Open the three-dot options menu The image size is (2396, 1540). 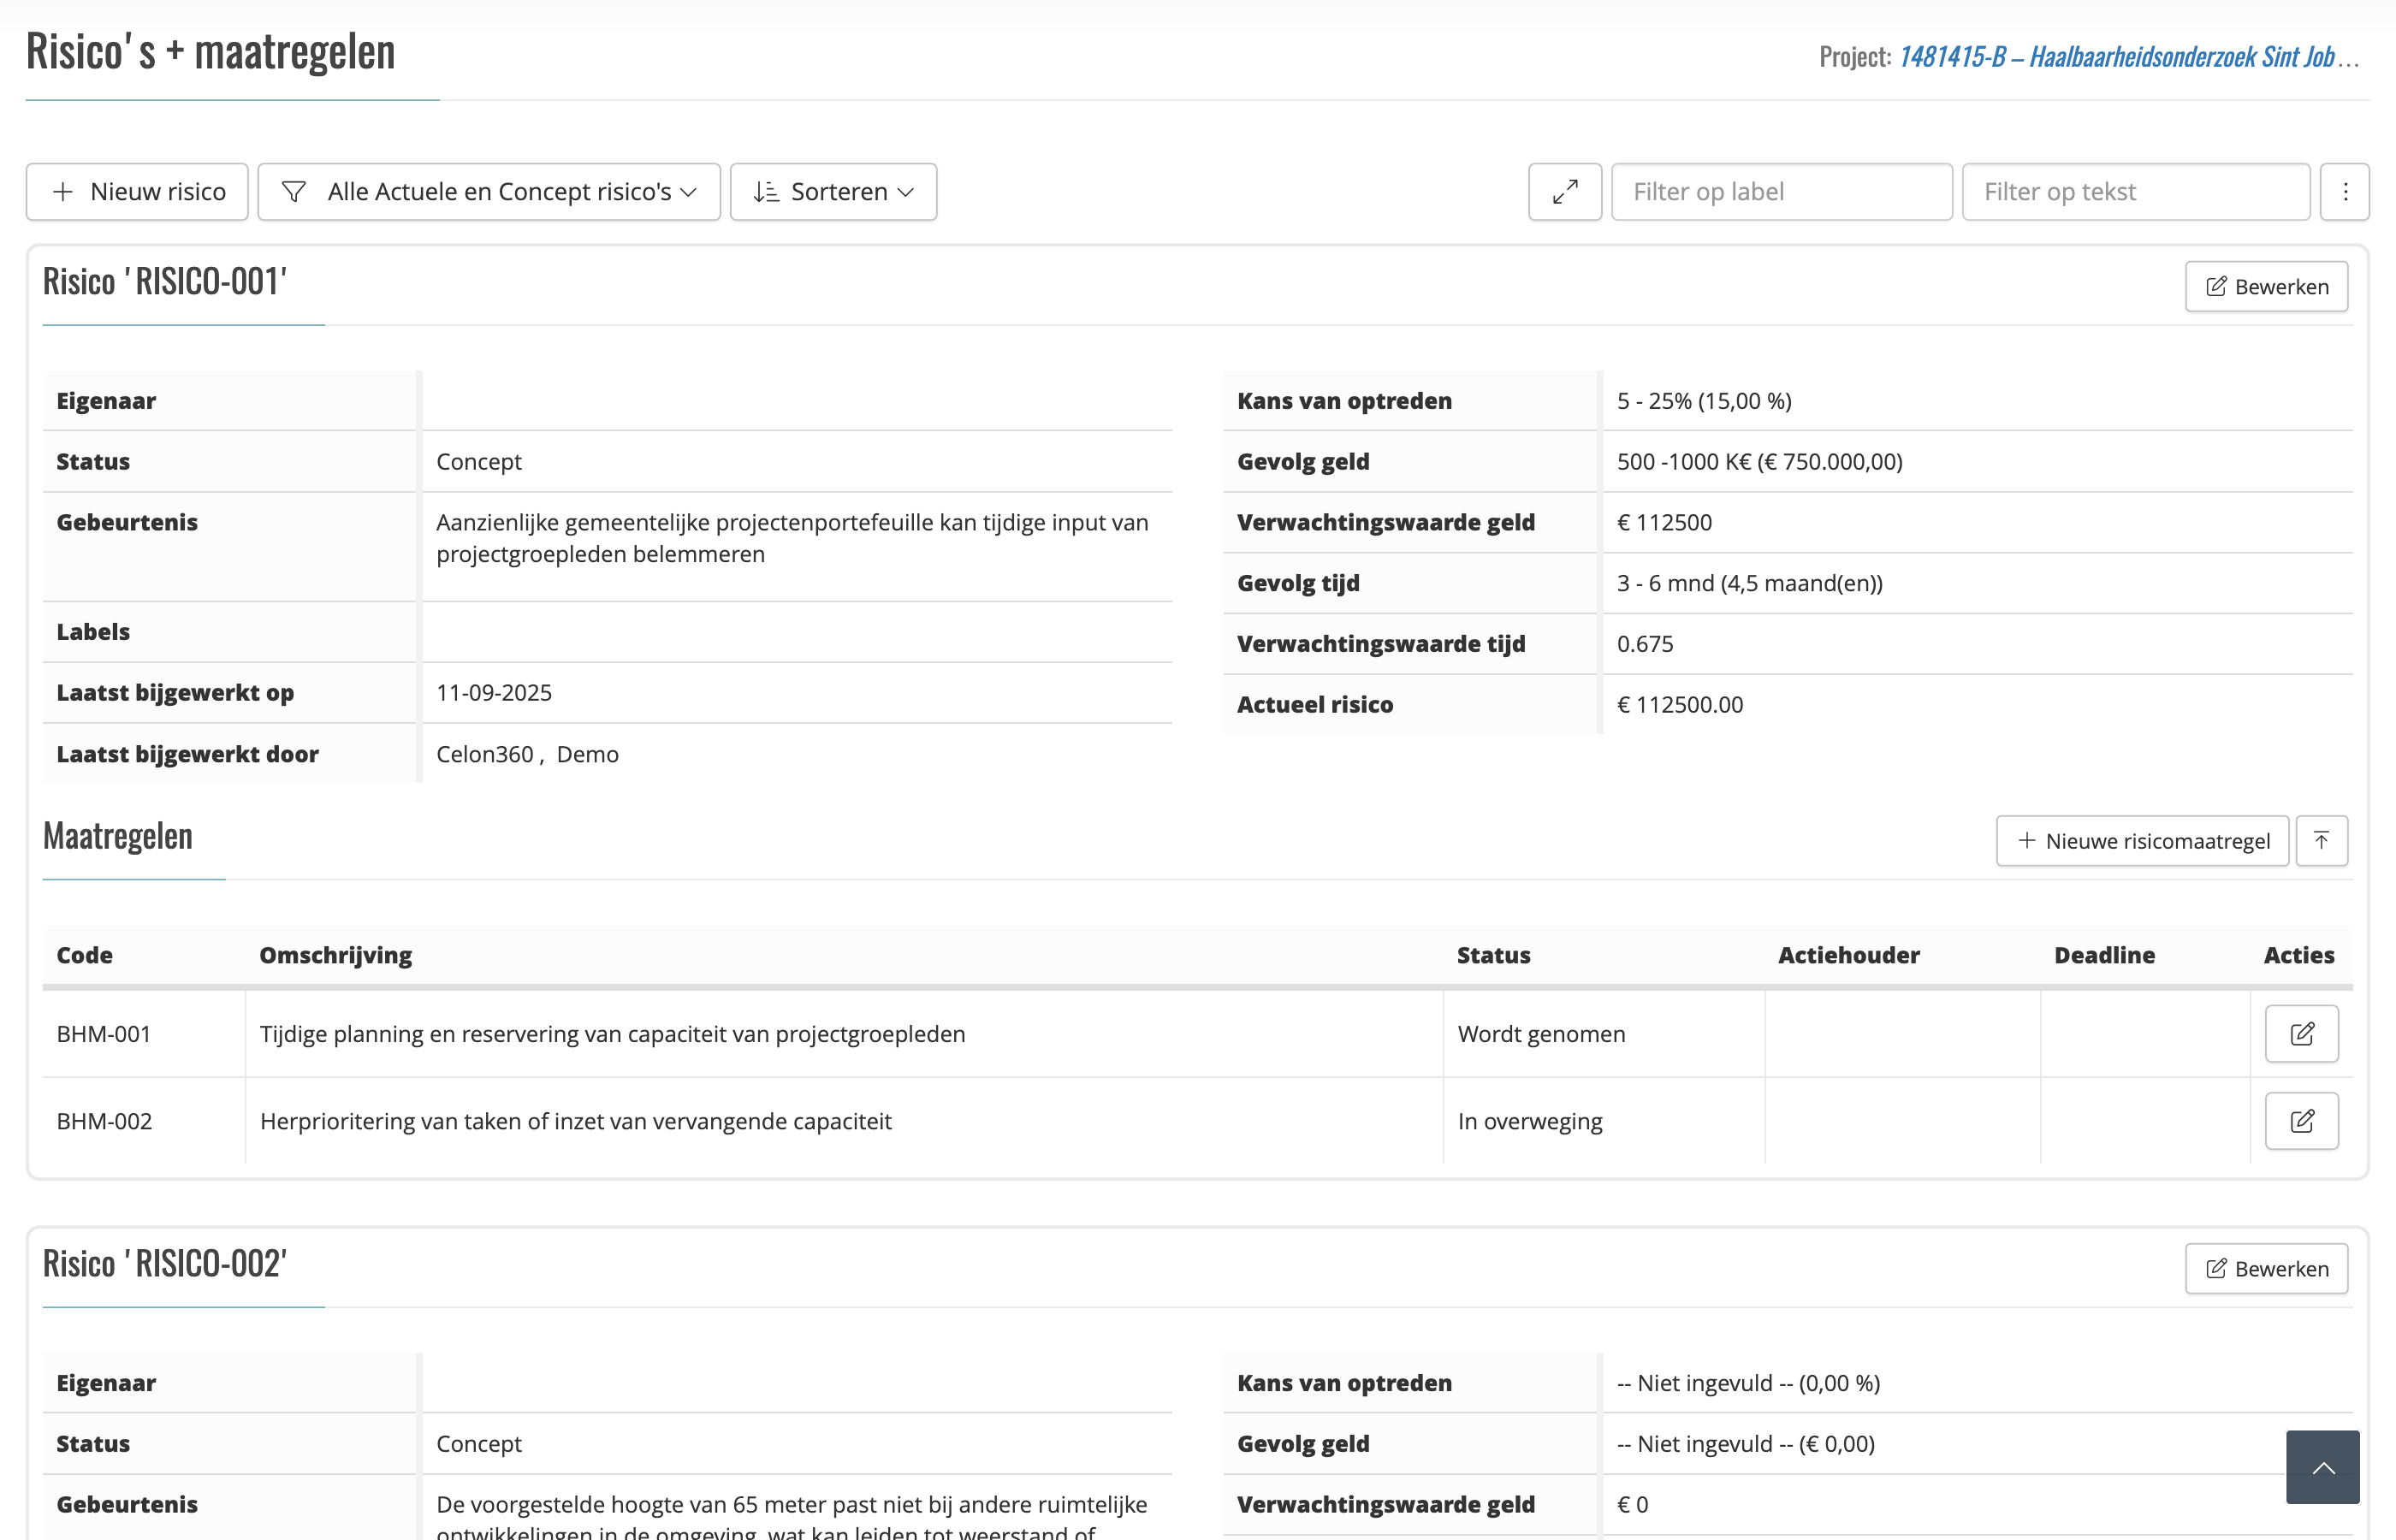point(2344,191)
